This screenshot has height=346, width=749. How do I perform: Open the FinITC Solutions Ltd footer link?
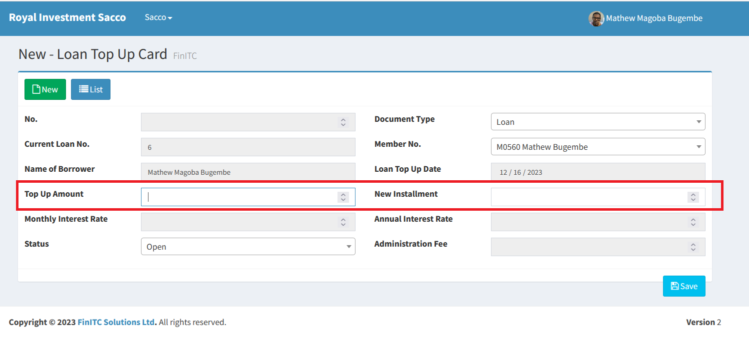116,322
